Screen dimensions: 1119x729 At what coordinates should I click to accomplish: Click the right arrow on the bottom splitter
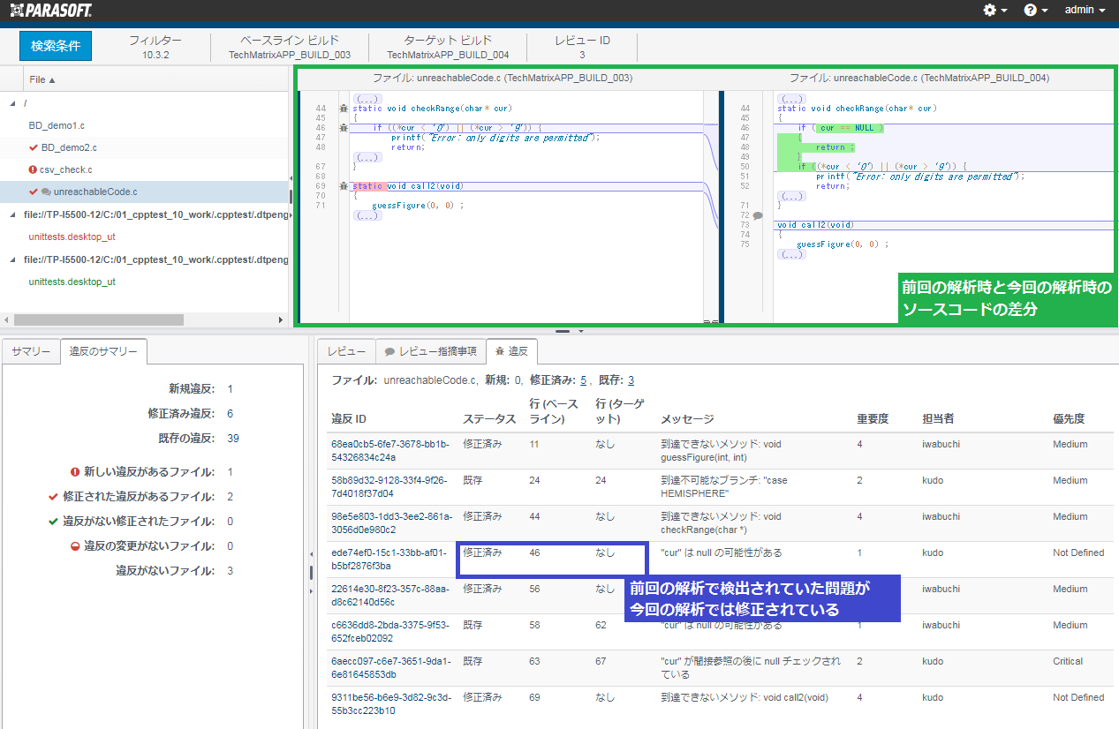coord(310,590)
